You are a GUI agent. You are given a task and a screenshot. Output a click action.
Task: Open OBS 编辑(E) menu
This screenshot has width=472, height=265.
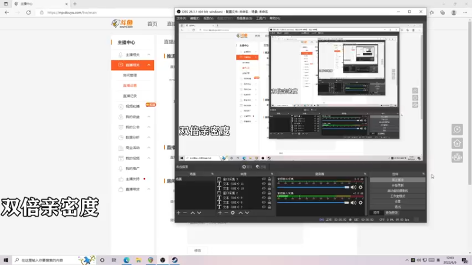click(x=195, y=18)
